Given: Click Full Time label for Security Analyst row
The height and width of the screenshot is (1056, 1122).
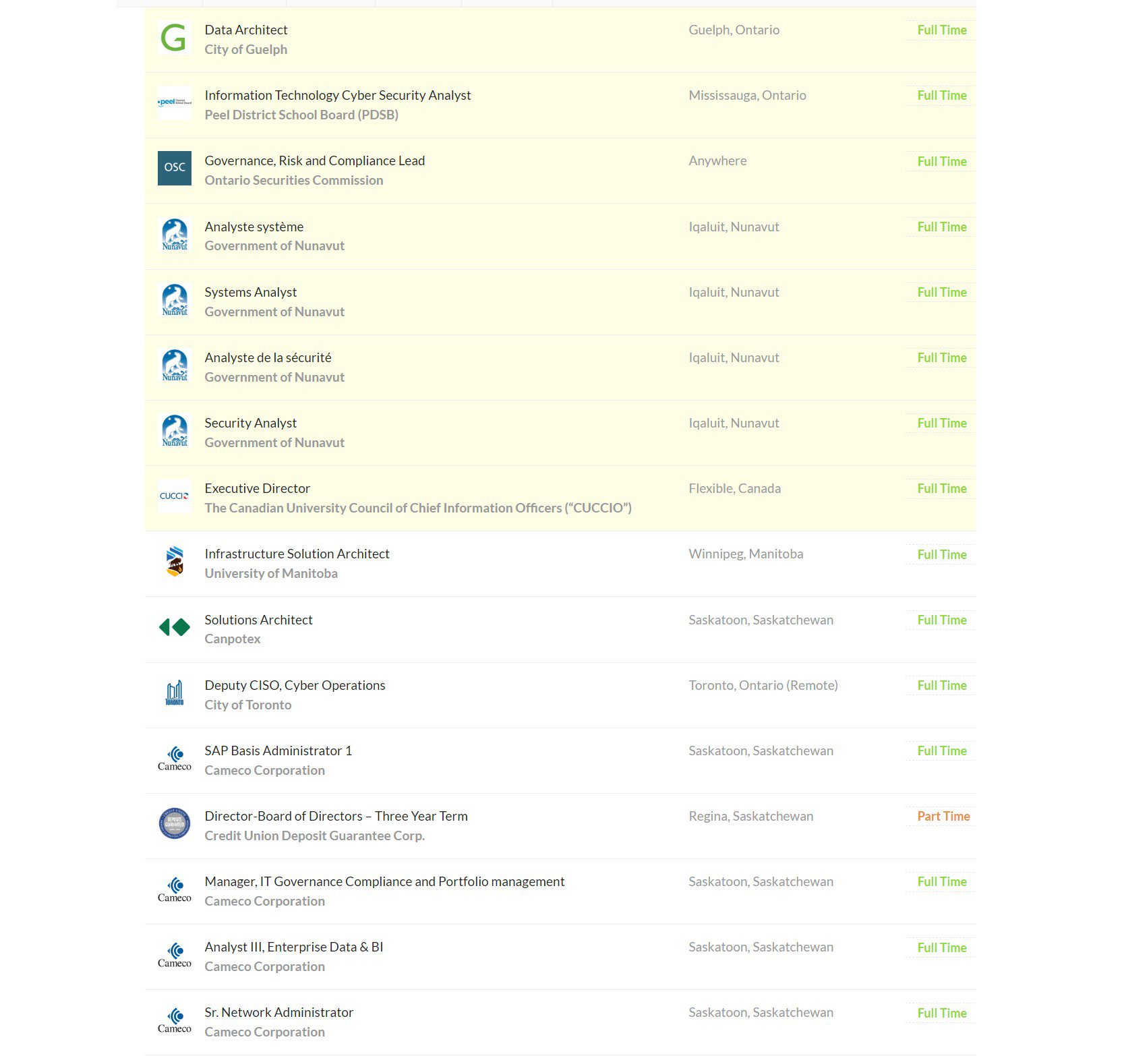Looking at the screenshot, I should click(x=942, y=423).
